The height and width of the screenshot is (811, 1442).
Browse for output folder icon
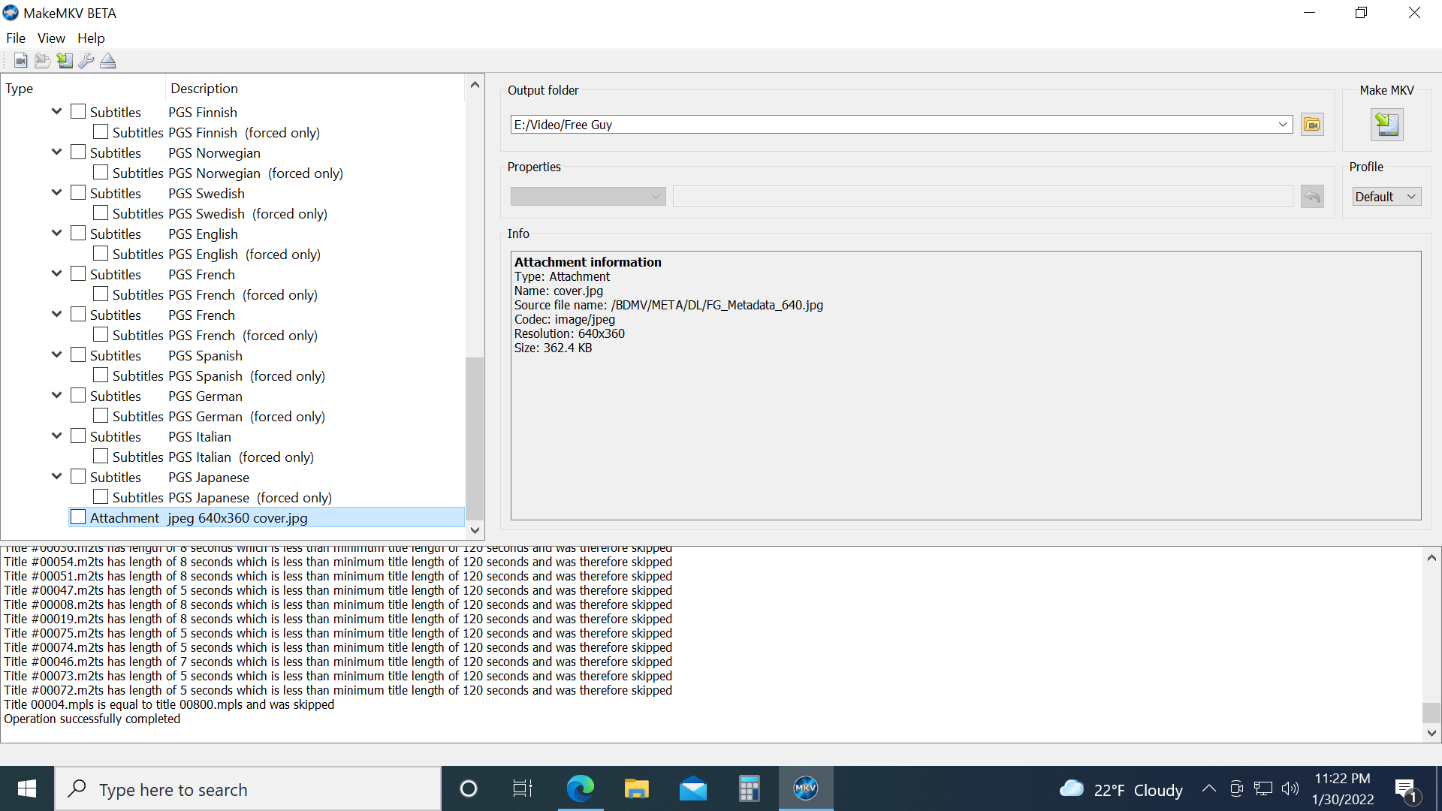pos(1312,125)
